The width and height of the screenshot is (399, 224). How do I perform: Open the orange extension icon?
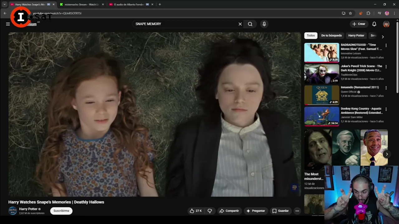click(x=361, y=13)
